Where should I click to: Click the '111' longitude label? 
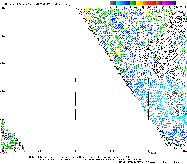(75, 151)
